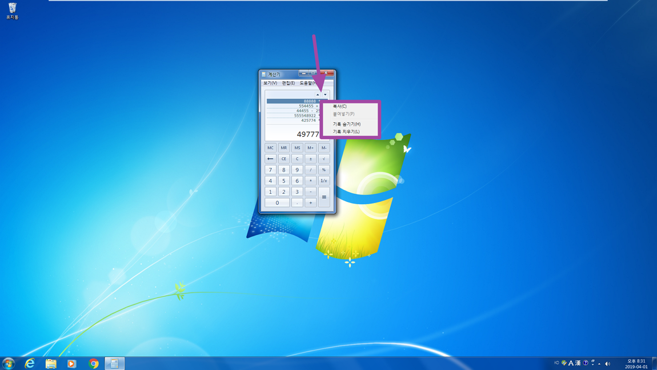The width and height of the screenshot is (657, 370).
Task: Click the number 3 key
Action: [297, 192]
